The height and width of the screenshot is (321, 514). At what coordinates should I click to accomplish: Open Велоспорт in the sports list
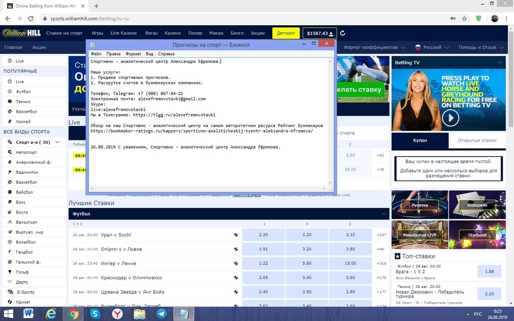34,222
